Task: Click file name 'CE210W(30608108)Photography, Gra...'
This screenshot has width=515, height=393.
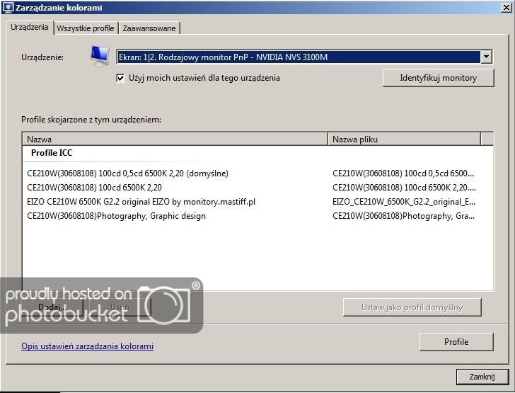Action: 403,216
